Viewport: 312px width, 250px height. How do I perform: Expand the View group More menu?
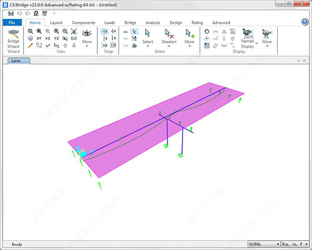tap(87, 39)
